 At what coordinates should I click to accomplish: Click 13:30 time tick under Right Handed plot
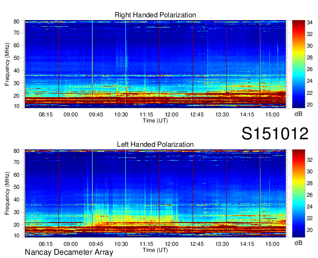pos(222,115)
